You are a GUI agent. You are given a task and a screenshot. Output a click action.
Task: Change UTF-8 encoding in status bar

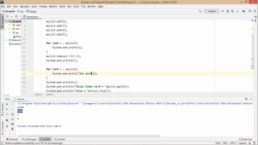233,143
